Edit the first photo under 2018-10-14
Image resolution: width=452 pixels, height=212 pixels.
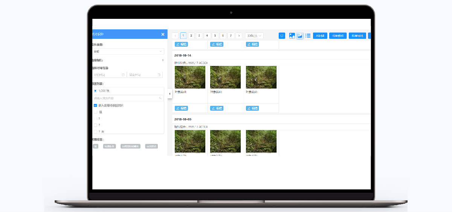[x=181, y=108]
